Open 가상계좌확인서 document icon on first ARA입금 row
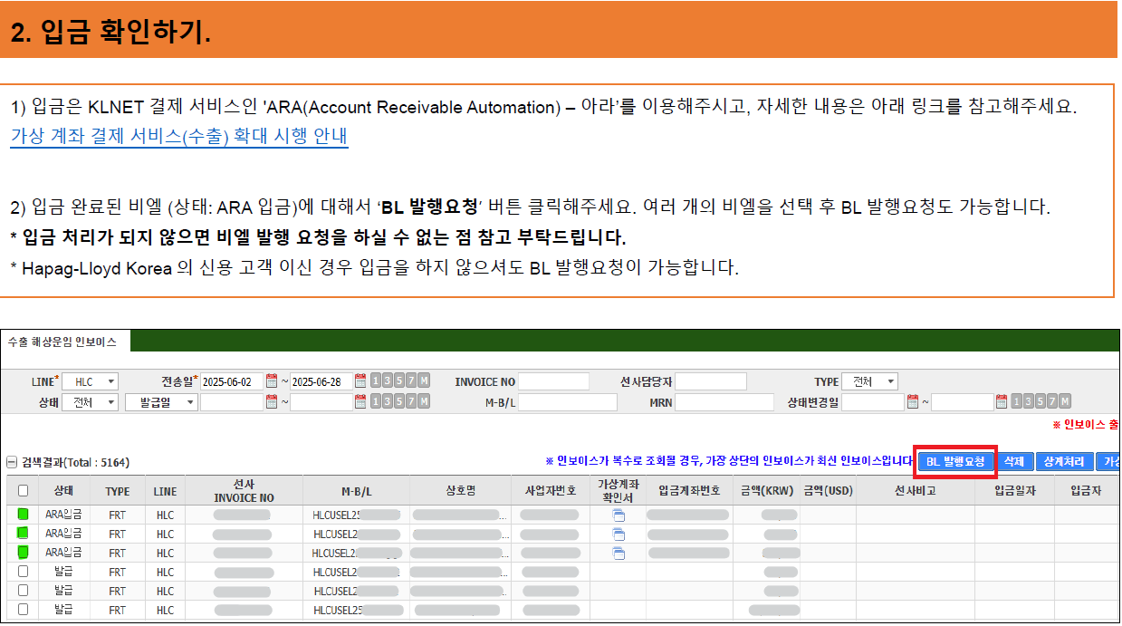 point(619,515)
